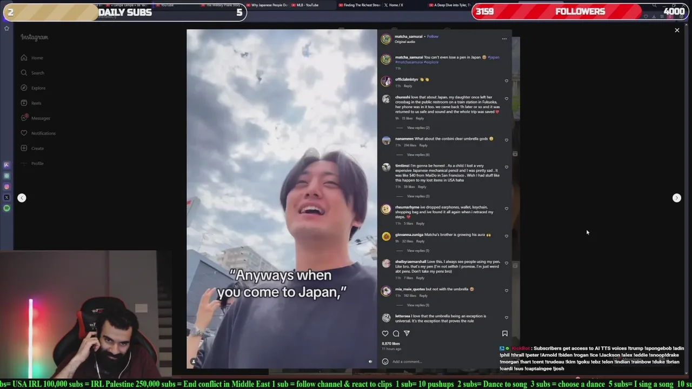
Task: Click the comment bubble icon under post
Action: coord(396,333)
